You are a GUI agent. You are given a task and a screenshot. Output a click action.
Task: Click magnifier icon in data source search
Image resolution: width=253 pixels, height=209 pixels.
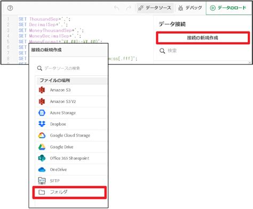39,68
